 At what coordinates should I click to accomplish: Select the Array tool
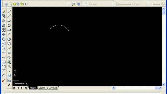(x=4, y=30)
